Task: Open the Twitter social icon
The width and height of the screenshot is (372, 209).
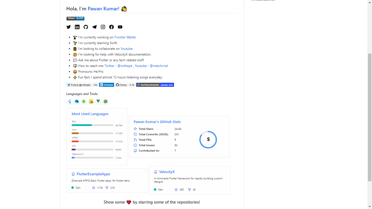Action: coord(69,27)
